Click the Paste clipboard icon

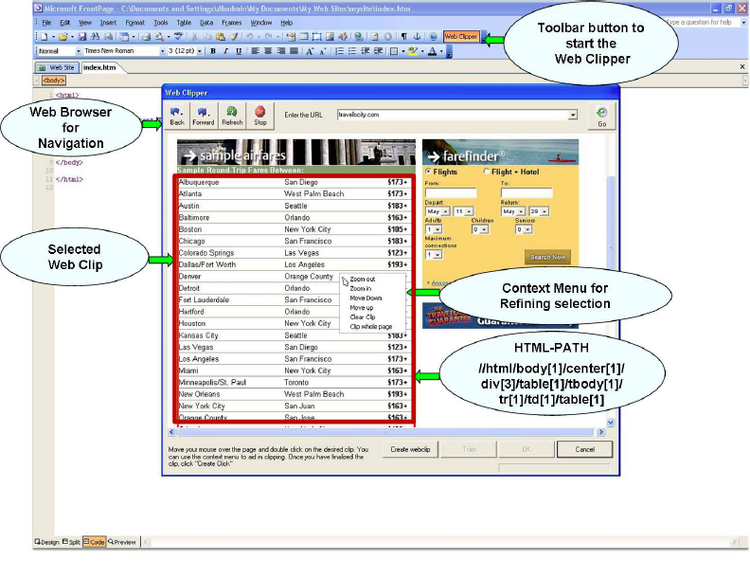[x=221, y=37]
